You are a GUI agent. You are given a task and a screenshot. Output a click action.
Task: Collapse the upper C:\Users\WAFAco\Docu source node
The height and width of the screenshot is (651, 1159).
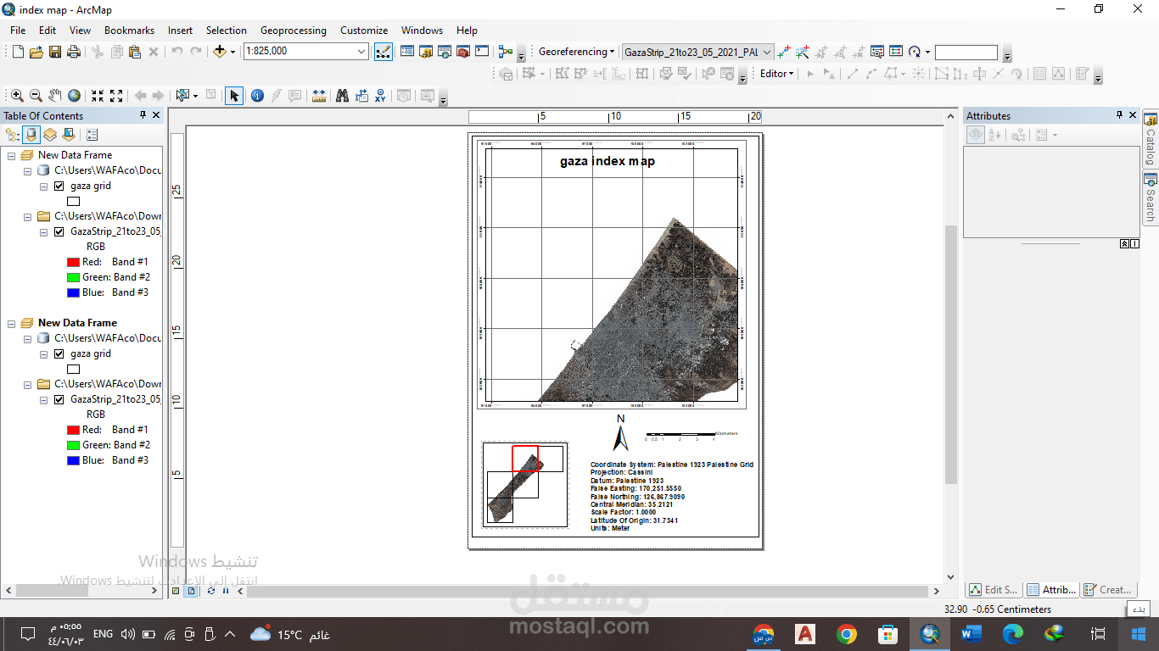point(28,170)
